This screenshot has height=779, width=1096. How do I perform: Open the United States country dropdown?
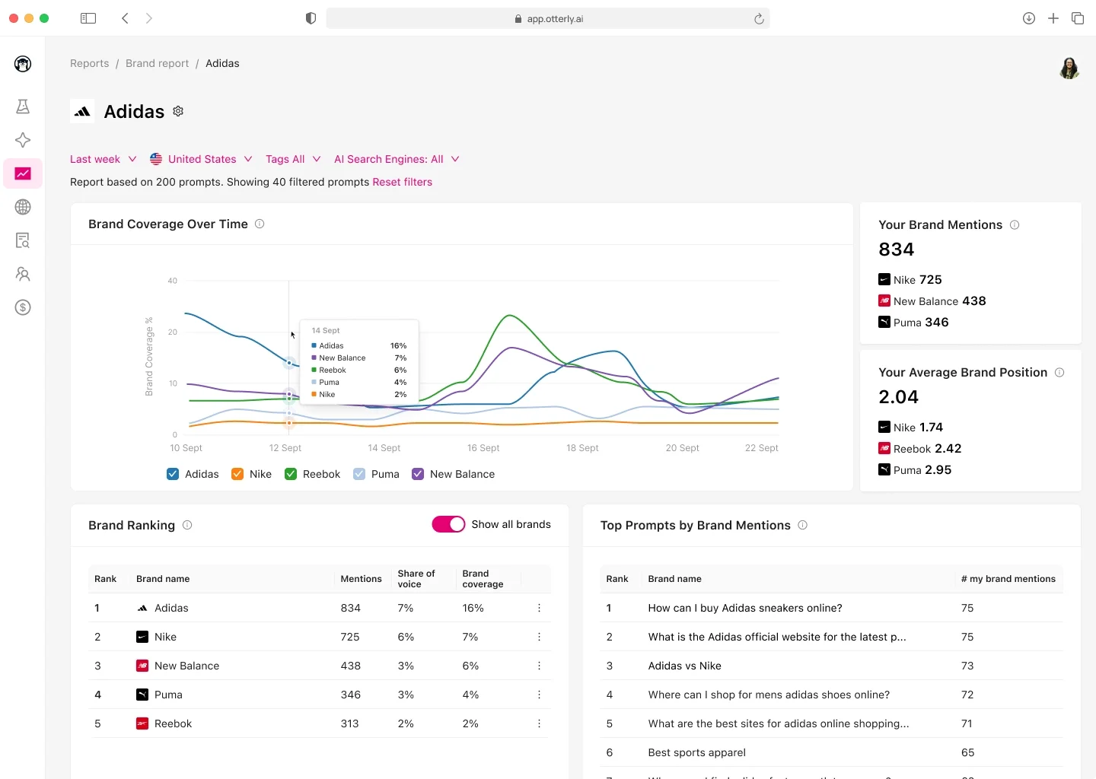[x=201, y=159]
